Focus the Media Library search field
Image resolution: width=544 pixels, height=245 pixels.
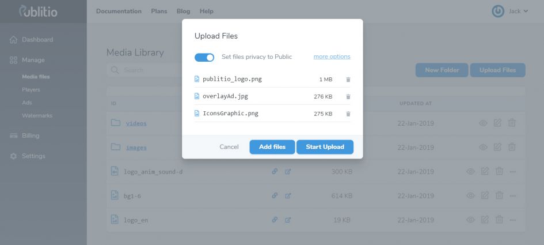pos(146,70)
